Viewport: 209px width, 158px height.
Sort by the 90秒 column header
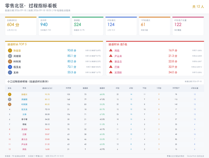(x=144, y=88)
